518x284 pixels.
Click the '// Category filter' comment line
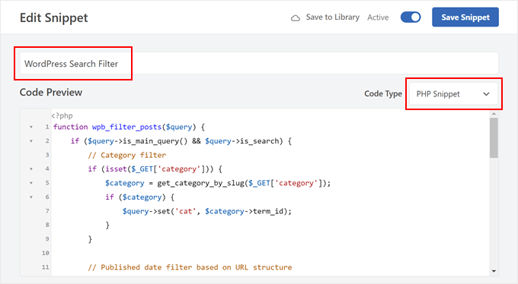(127, 155)
